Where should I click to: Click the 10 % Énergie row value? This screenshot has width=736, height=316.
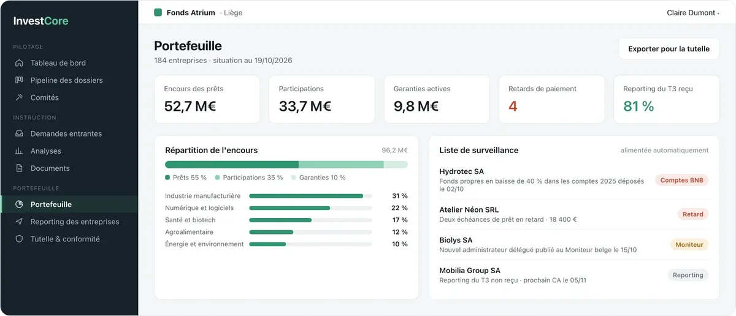point(400,244)
